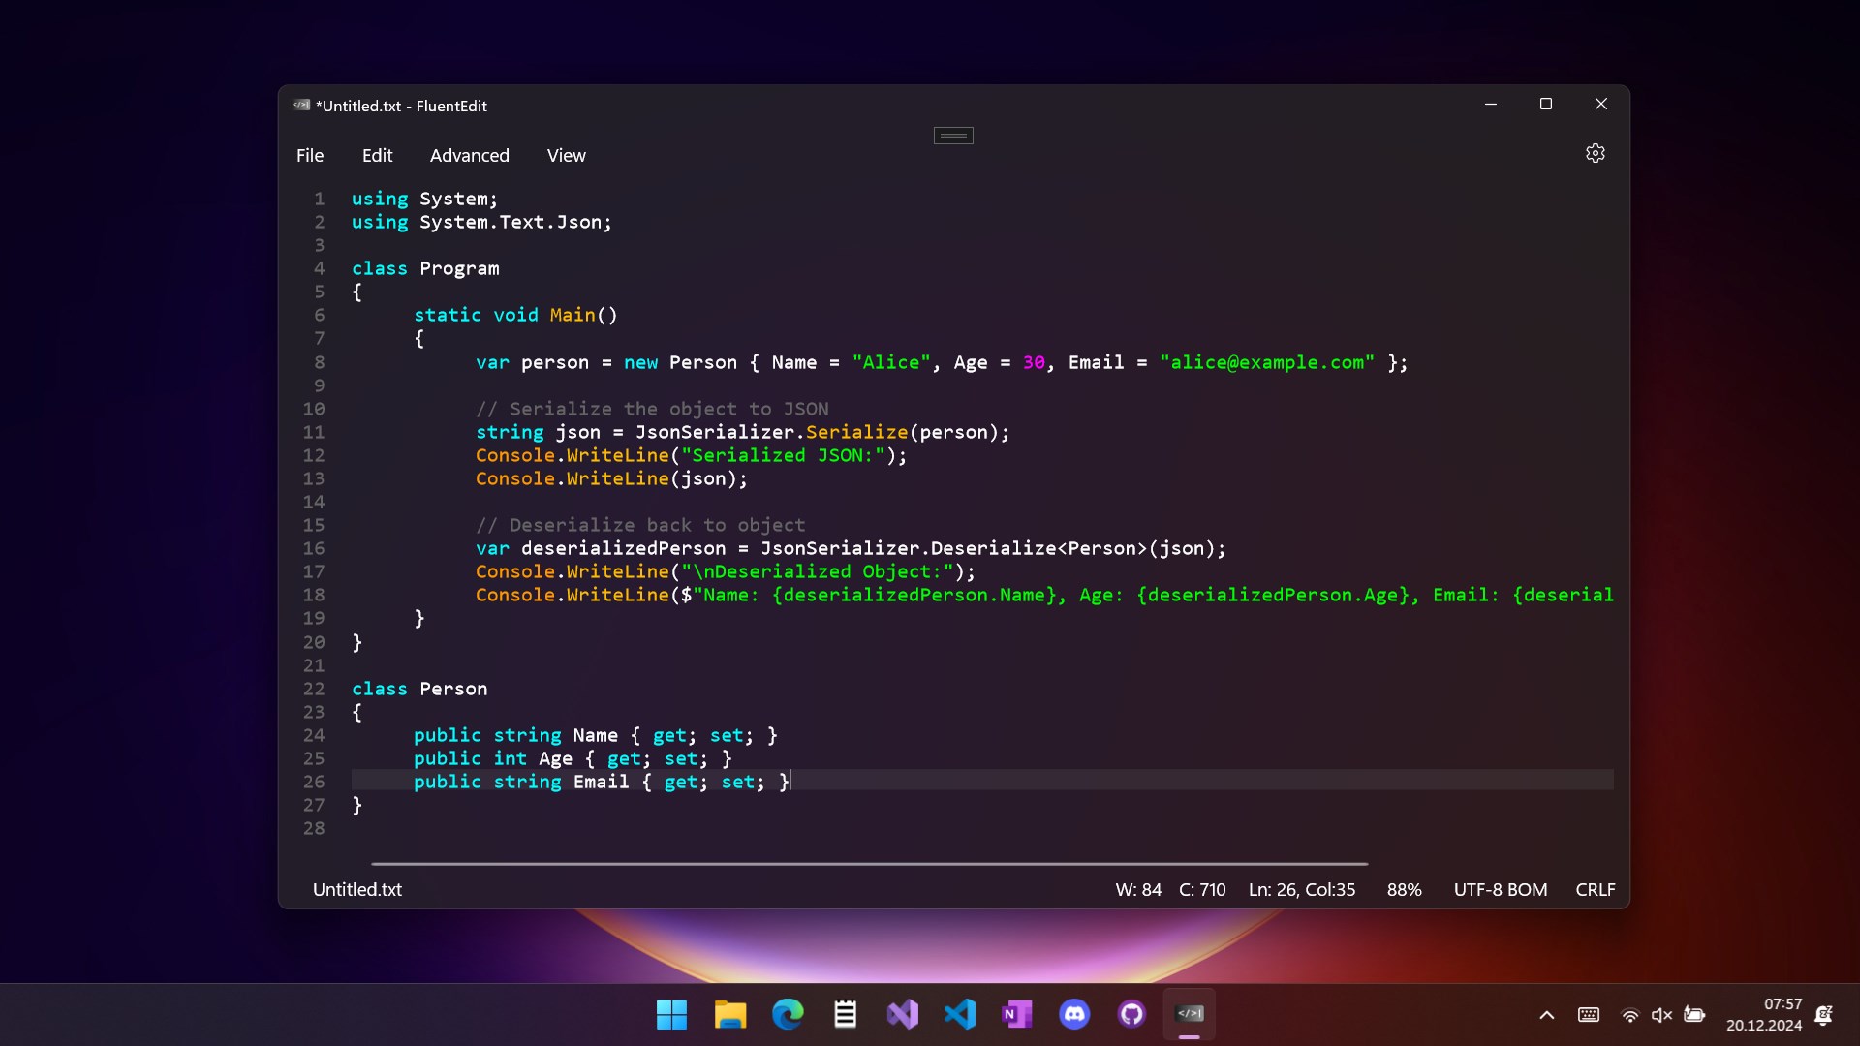Toggle the muted volume icon in the tray
1860x1046 pixels.
(x=1662, y=1015)
